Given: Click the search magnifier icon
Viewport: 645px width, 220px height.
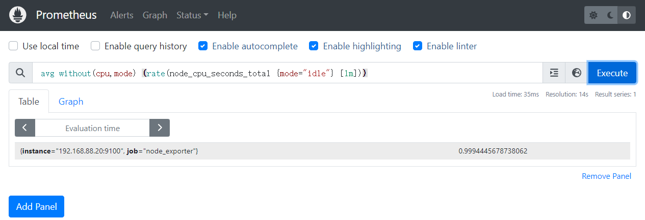Looking at the screenshot, I should tap(20, 73).
